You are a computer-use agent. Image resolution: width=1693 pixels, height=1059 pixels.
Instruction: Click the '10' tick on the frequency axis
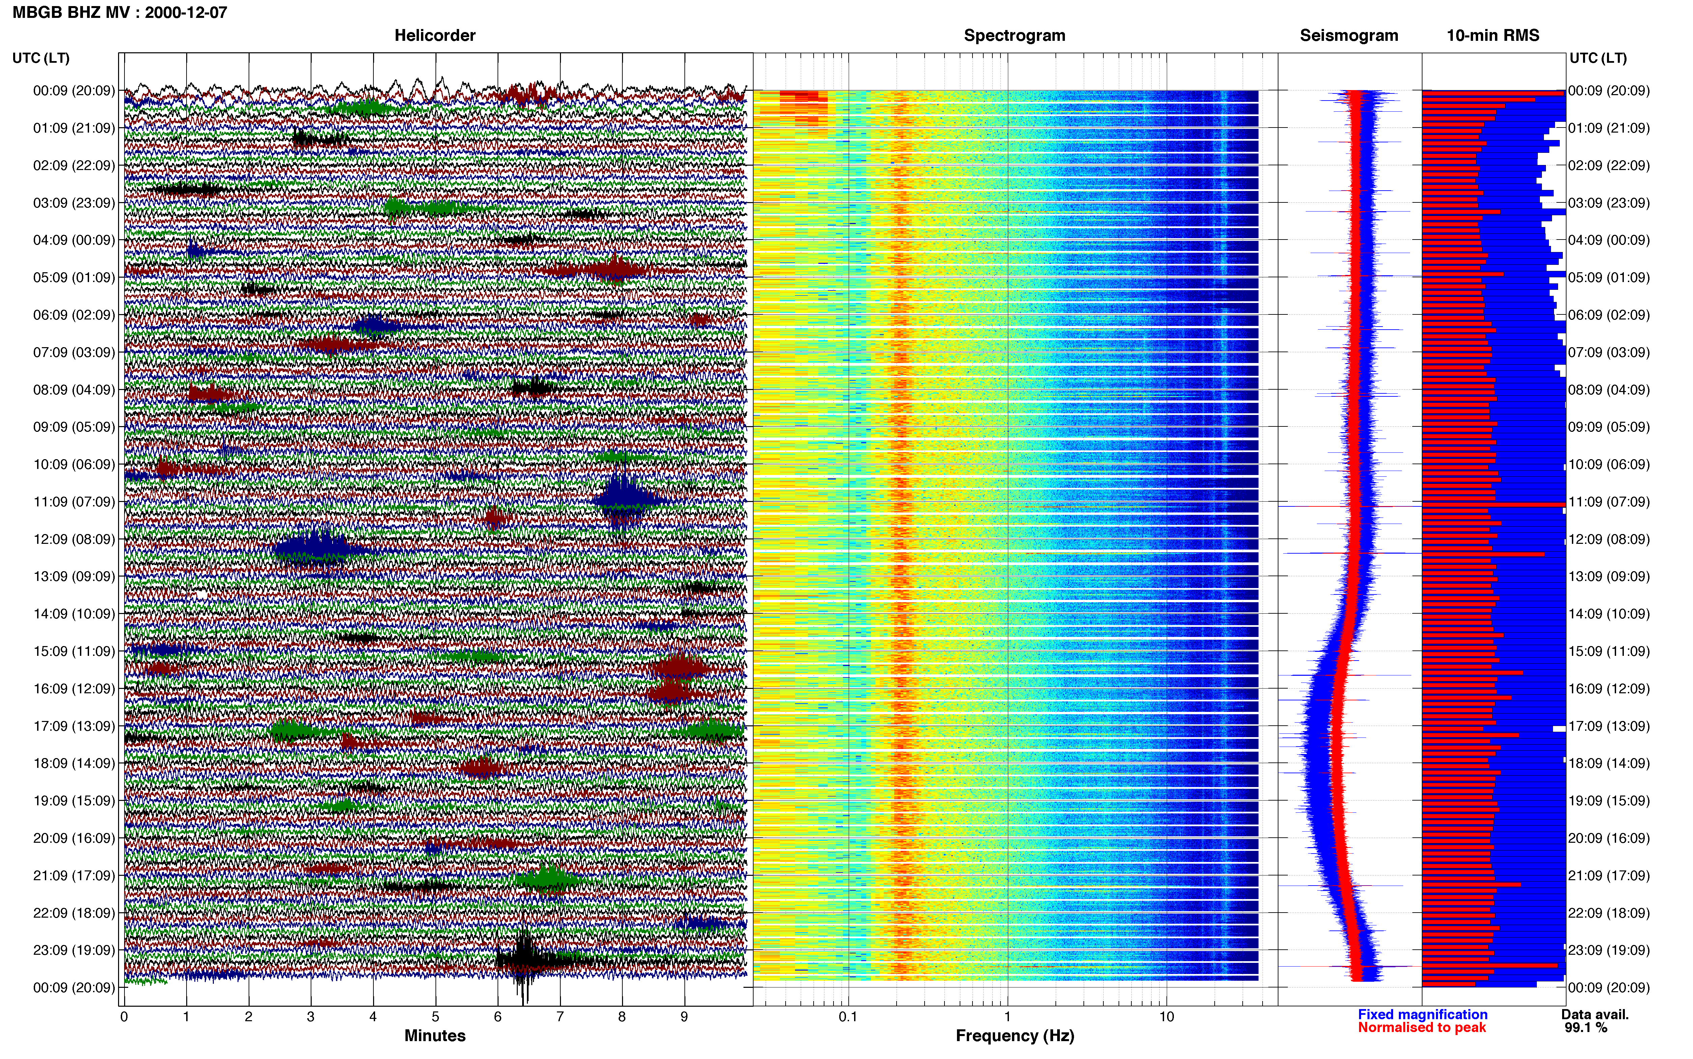point(1166,1016)
